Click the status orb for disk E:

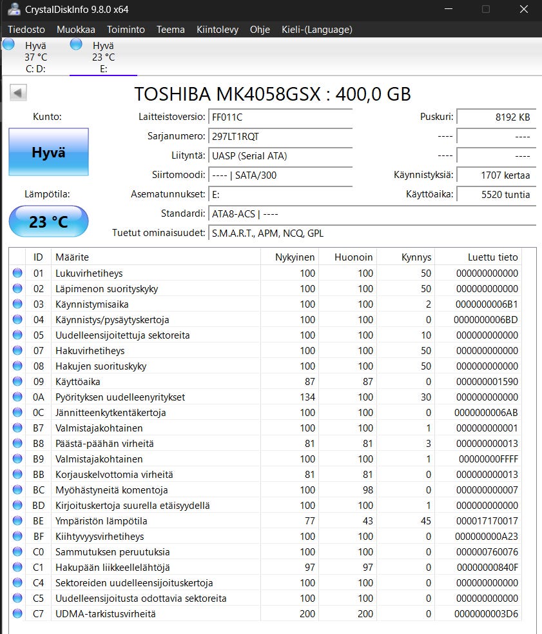(x=76, y=44)
